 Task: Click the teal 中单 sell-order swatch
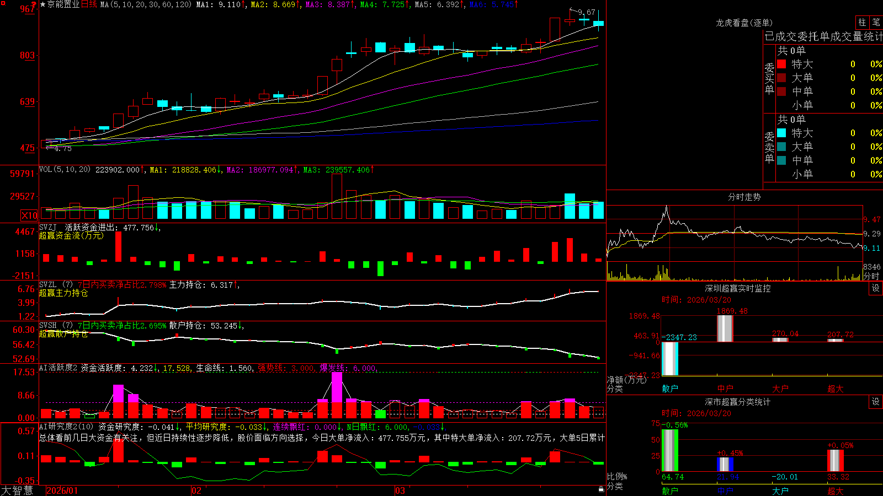(781, 160)
